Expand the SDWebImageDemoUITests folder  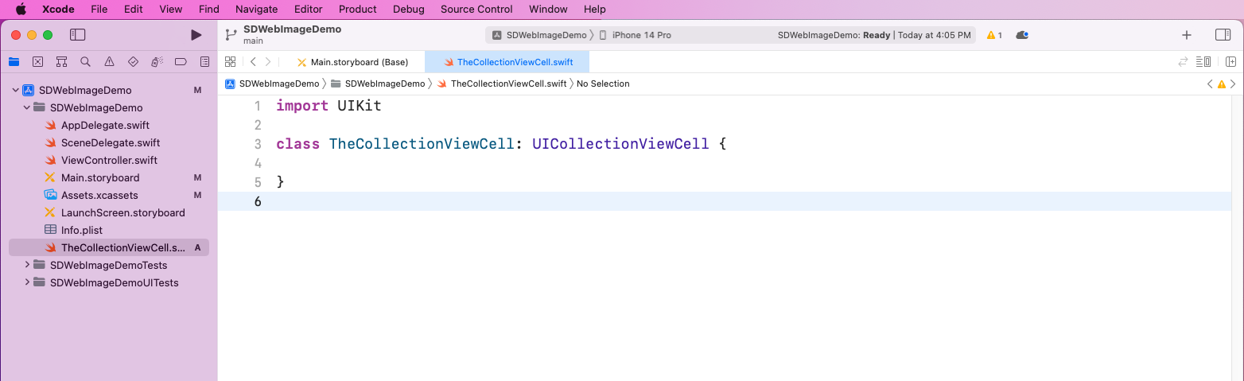point(27,282)
